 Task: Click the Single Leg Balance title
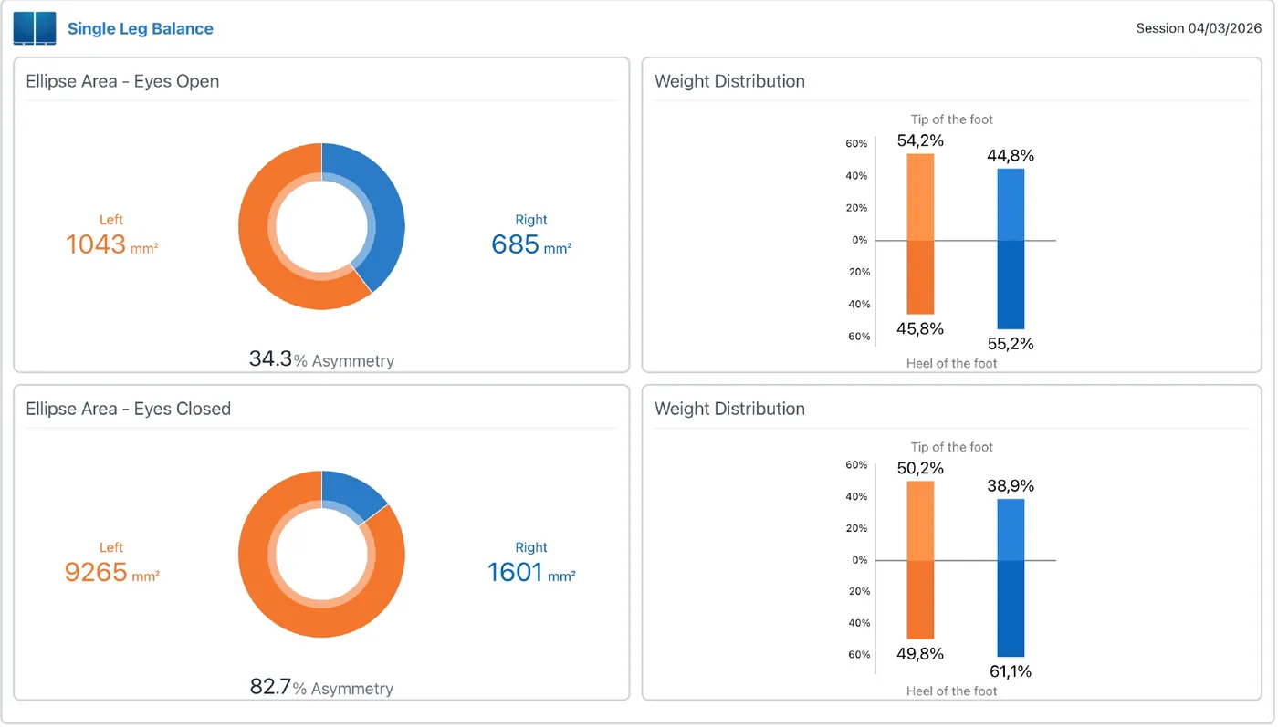point(141,28)
